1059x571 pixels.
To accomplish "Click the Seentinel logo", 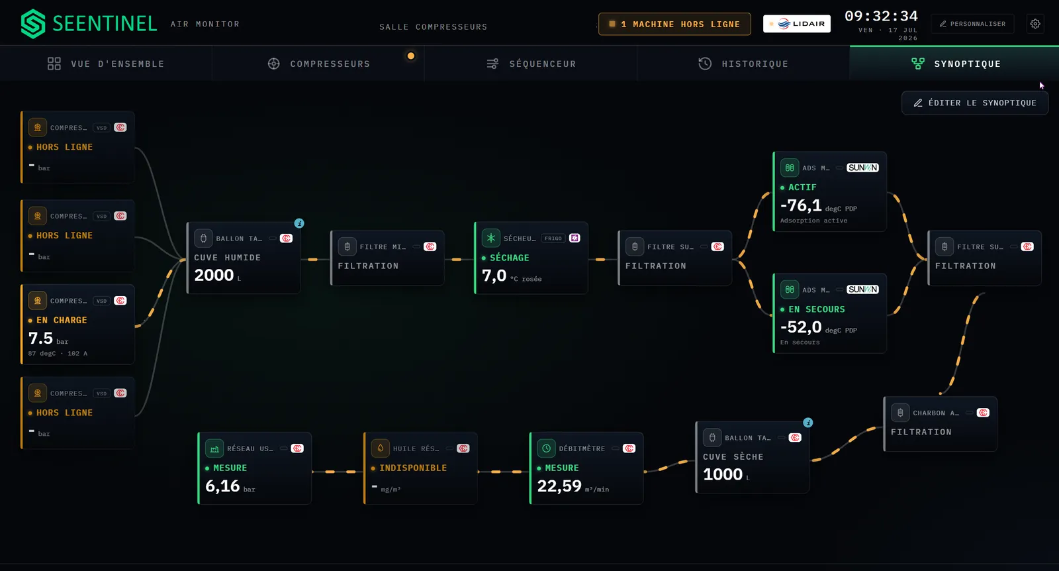I will click(x=89, y=24).
